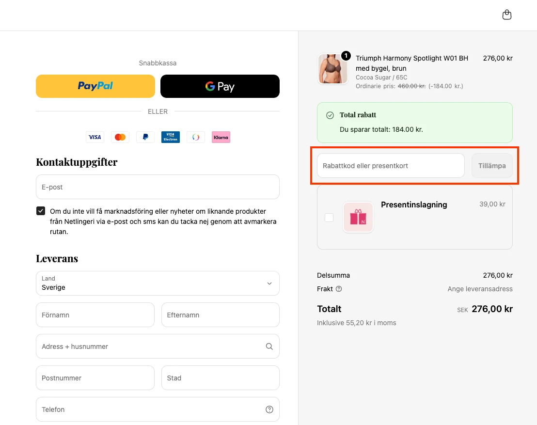
Task: Open the Land country dropdown
Action: click(158, 283)
